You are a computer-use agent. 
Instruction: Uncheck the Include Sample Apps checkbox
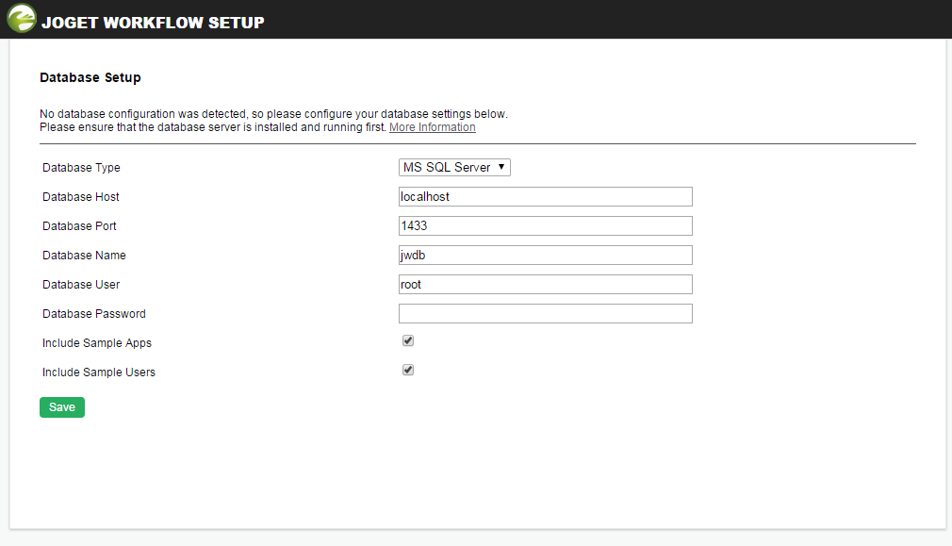pos(408,341)
